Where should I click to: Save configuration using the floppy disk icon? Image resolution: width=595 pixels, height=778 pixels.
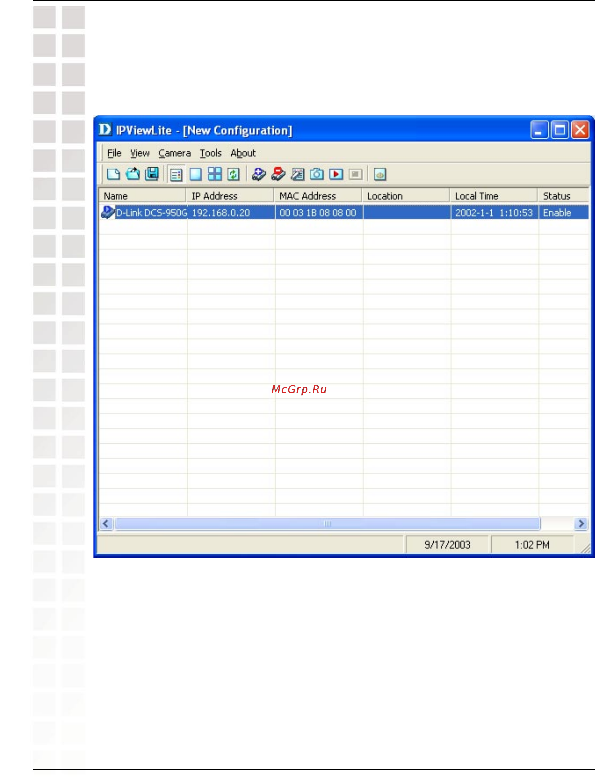coord(152,174)
